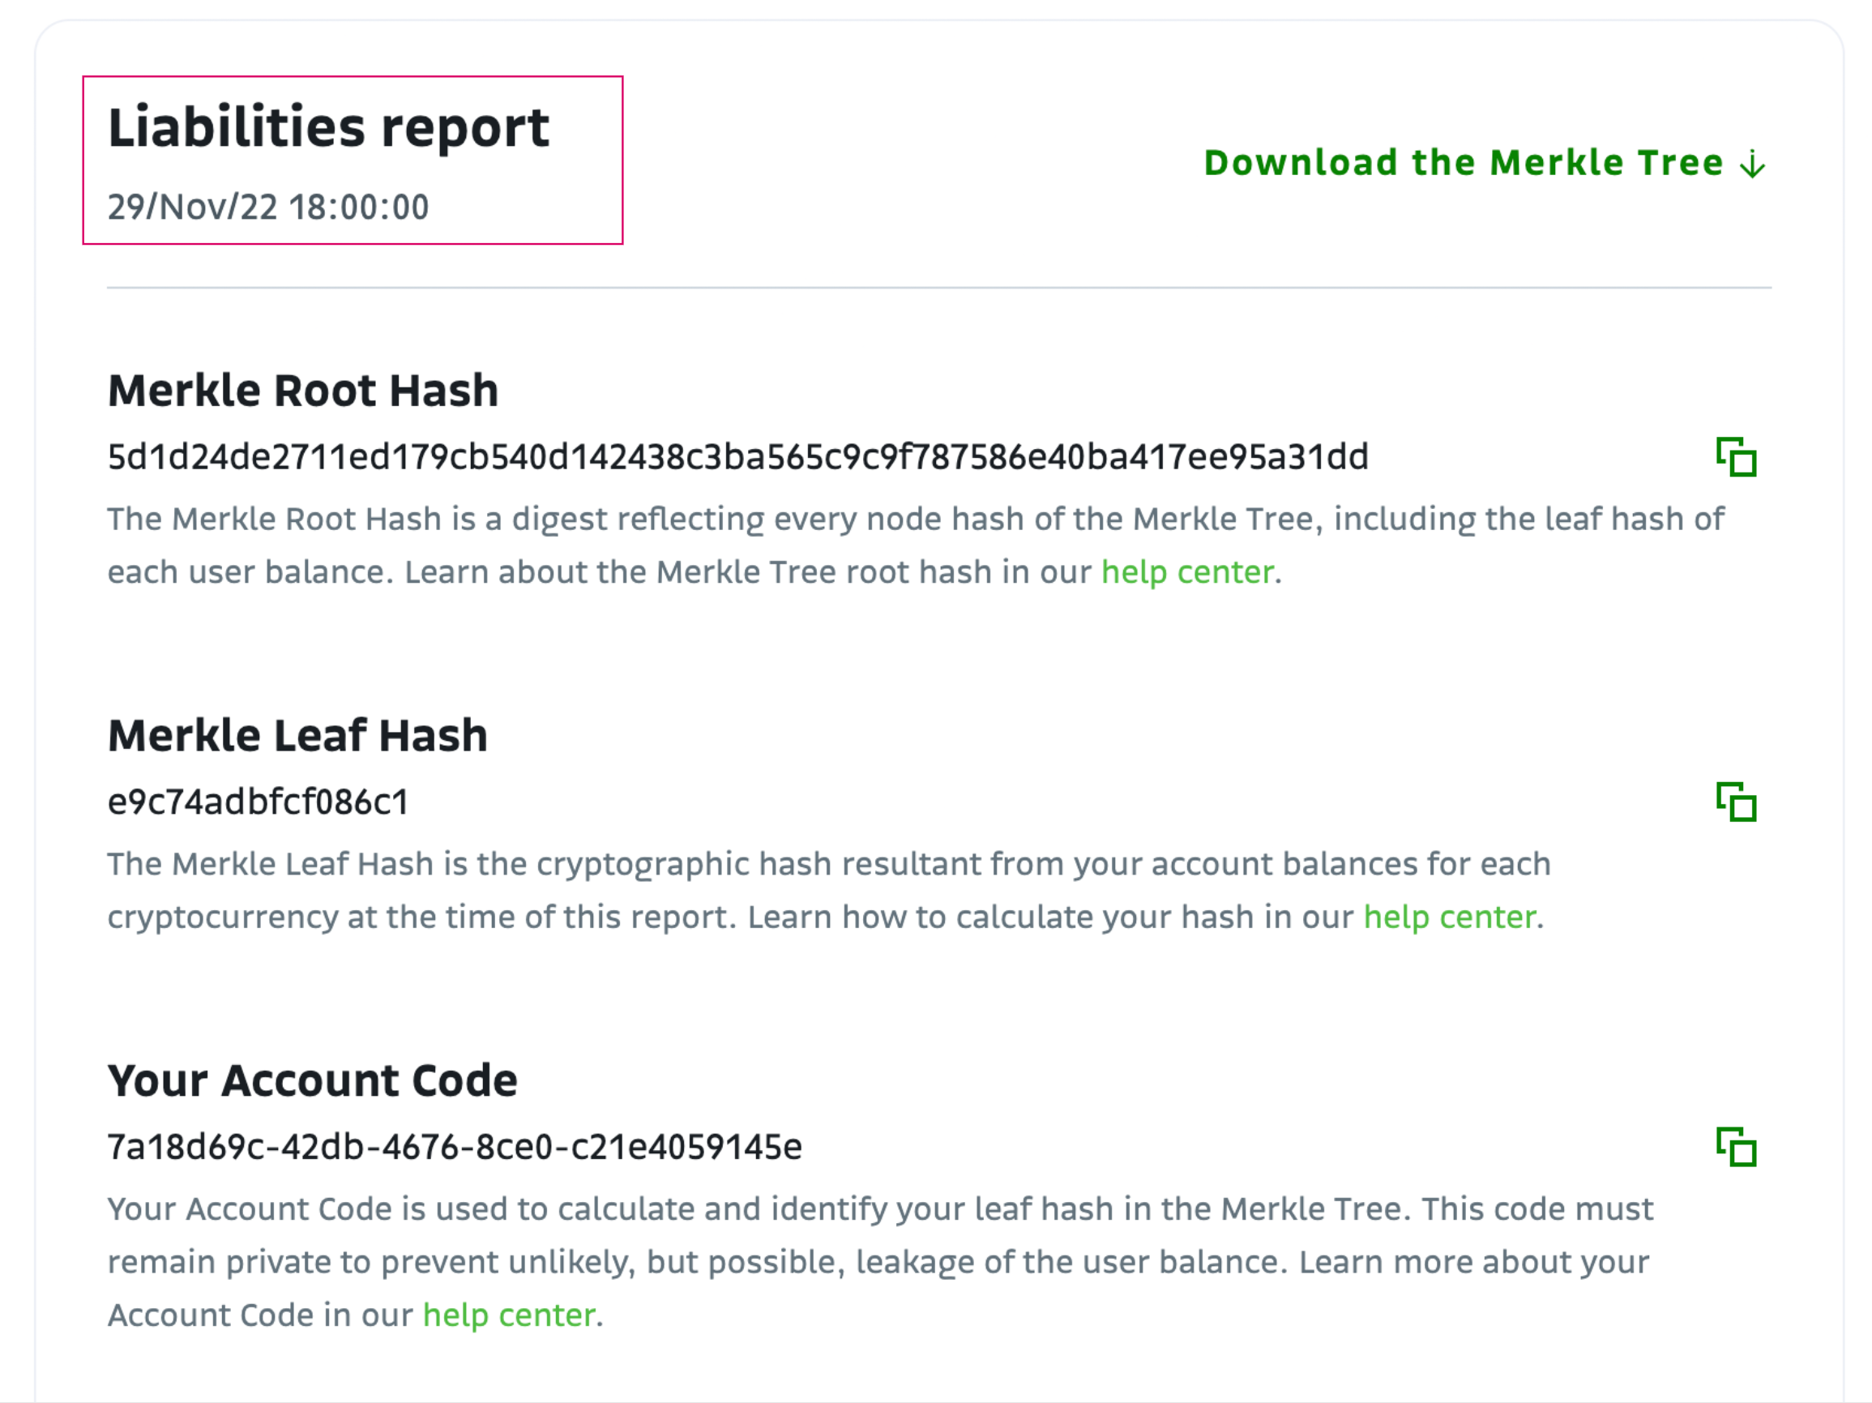Click the divider line below the header
This screenshot has height=1403, width=1872.
(939, 288)
